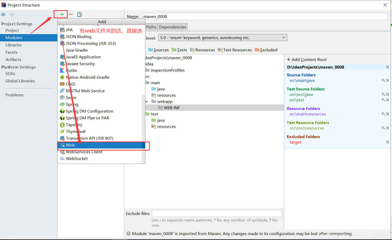Click the grey Forward arrow

coord(12,15)
